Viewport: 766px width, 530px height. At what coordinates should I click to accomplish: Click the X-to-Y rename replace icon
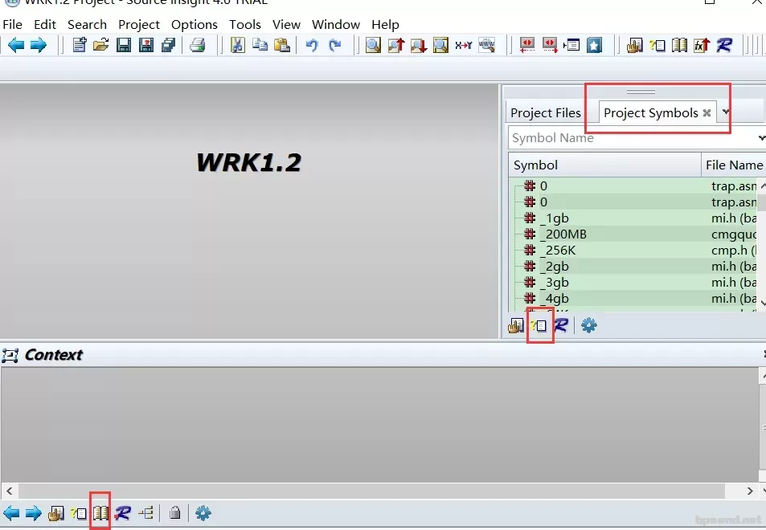pos(463,46)
